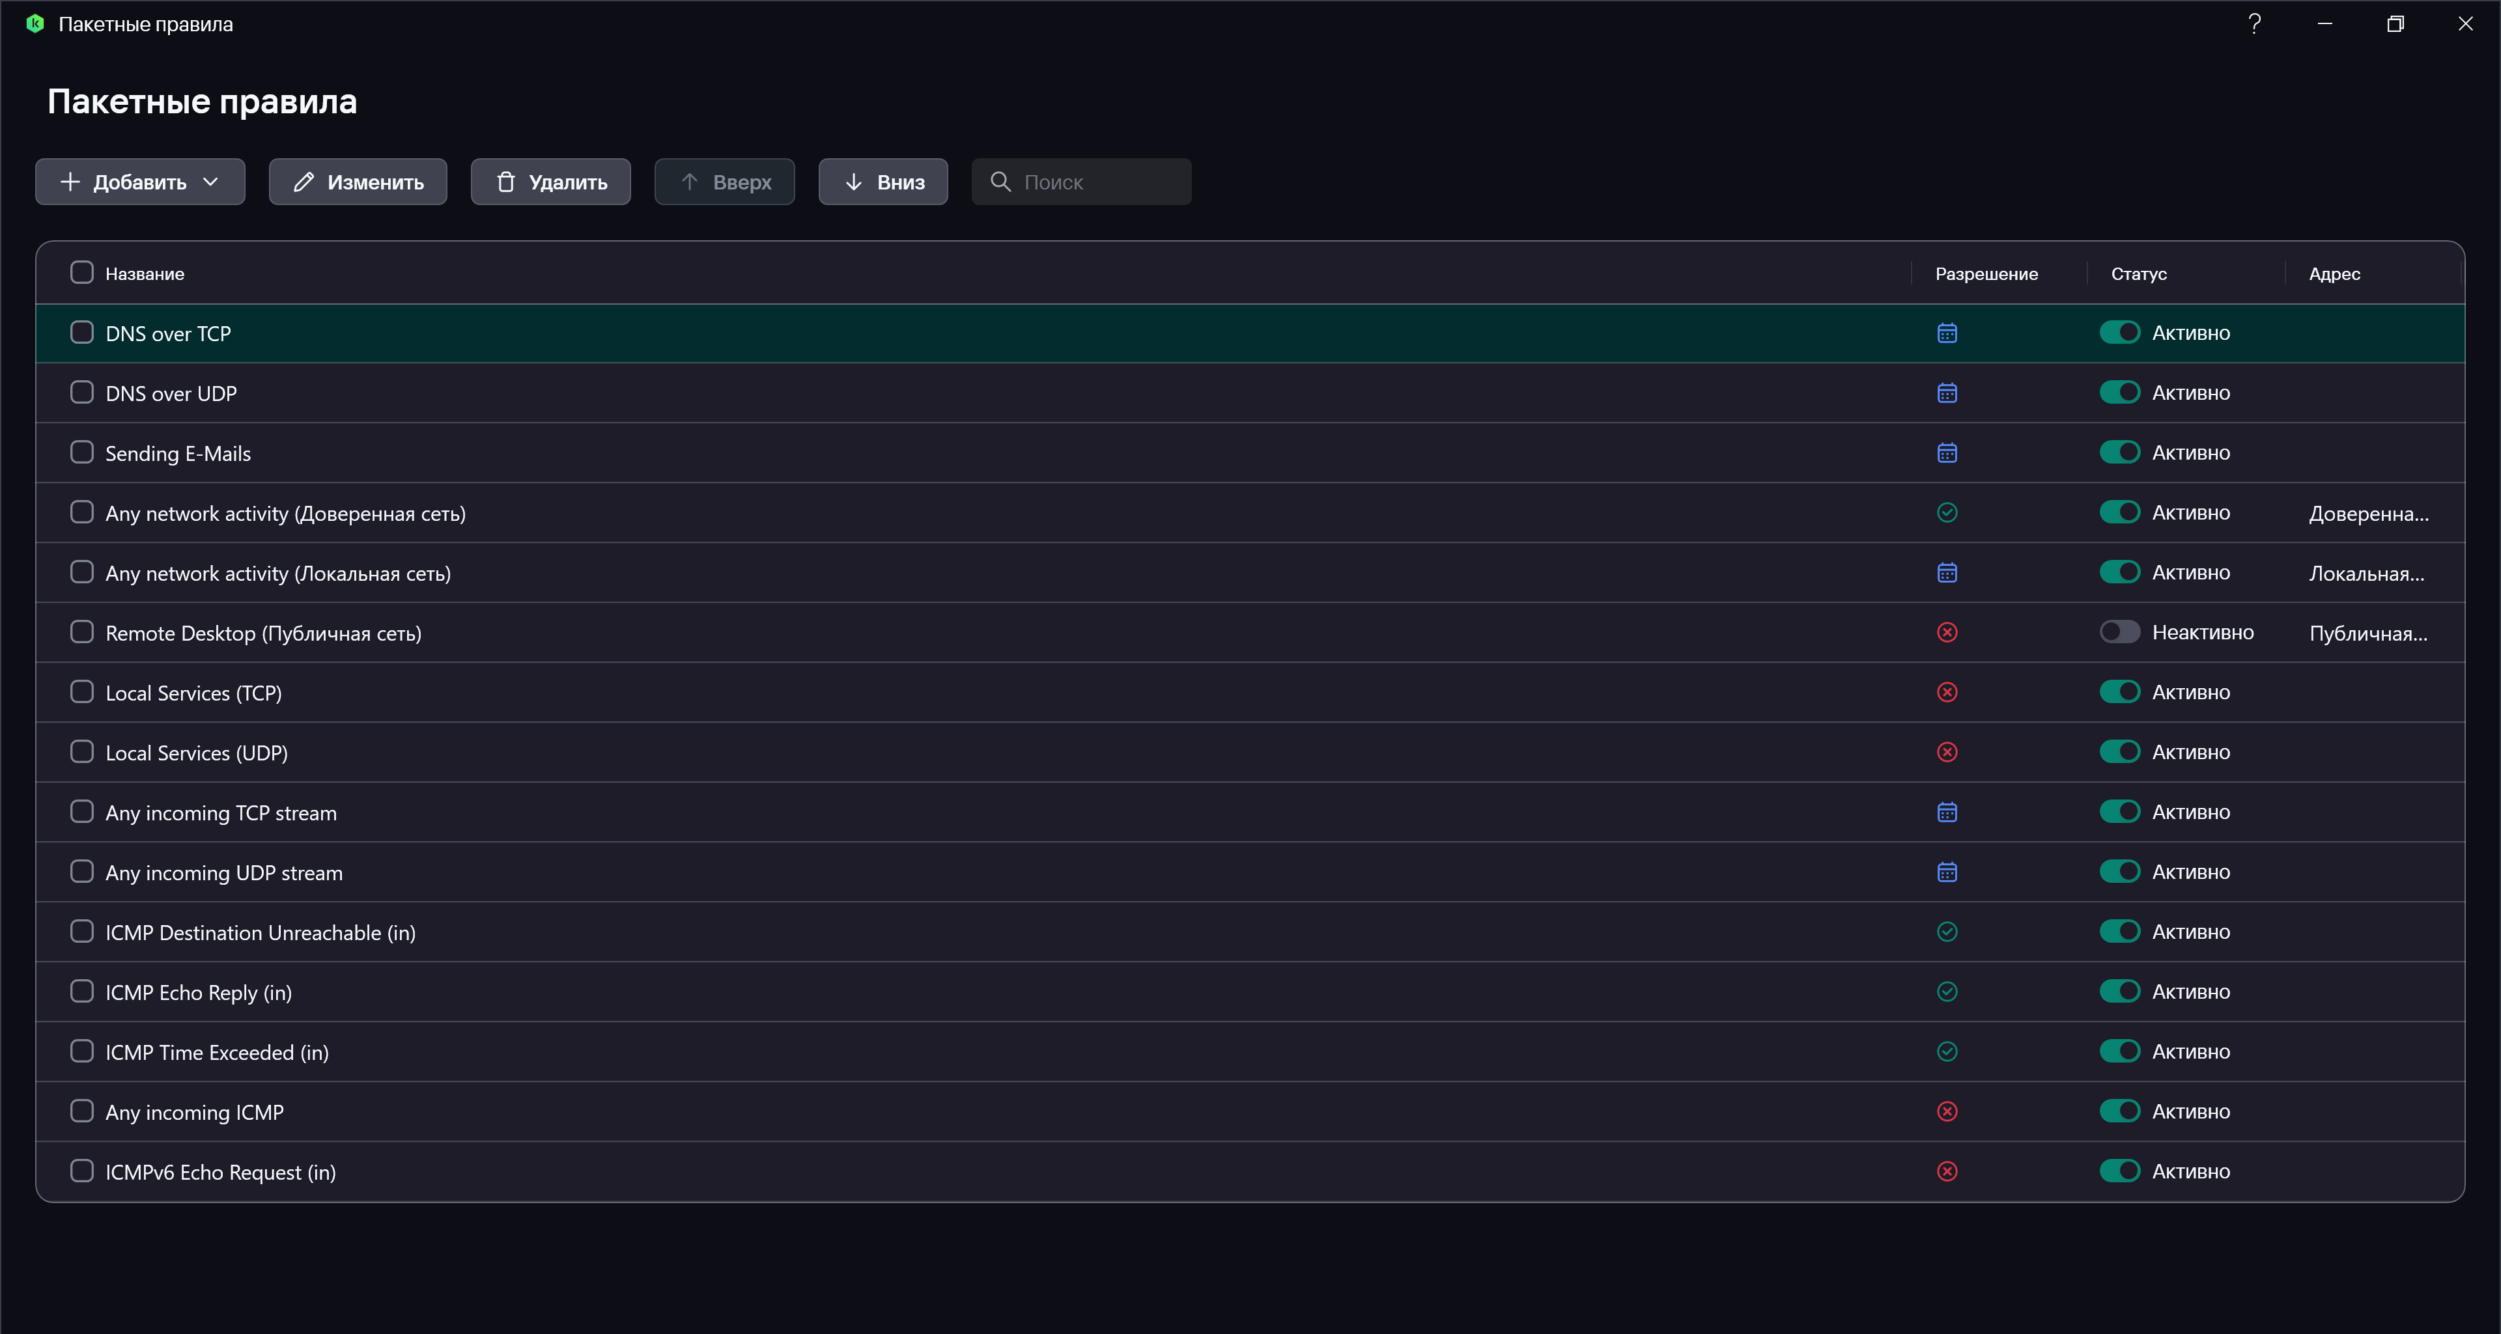The image size is (2501, 1334).
Task: Click the permission icon for Sending E-Mails rule
Action: tap(1947, 453)
